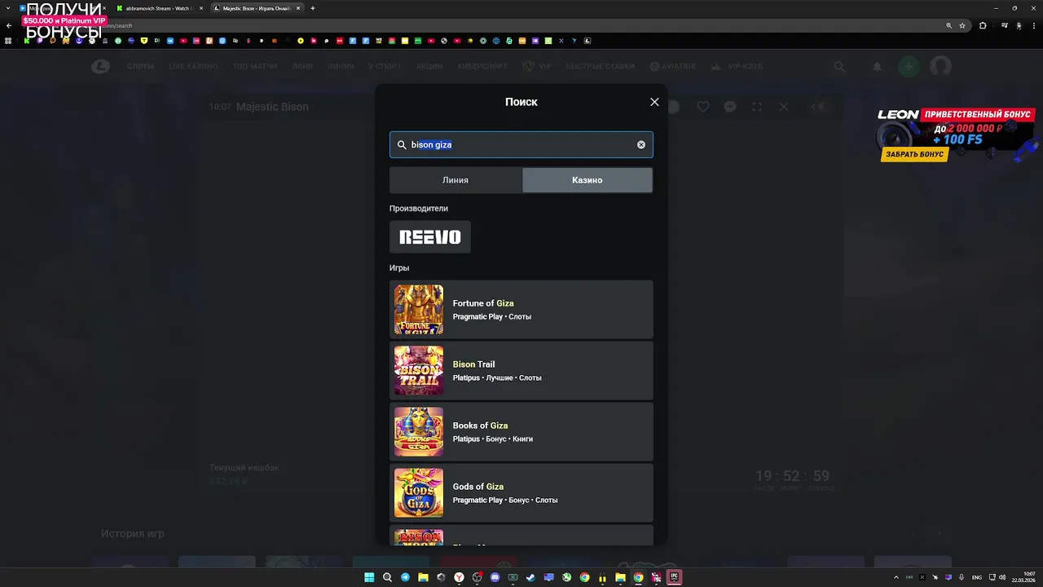Open the V-СПОРТ menu item
This screenshot has height=587, width=1043.
pyautogui.click(x=385, y=66)
